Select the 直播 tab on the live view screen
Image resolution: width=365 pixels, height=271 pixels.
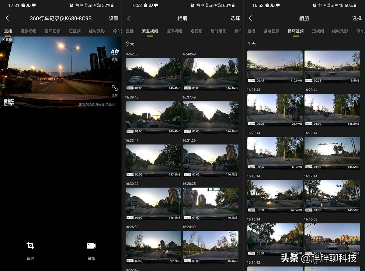pyautogui.click(x=8, y=31)
